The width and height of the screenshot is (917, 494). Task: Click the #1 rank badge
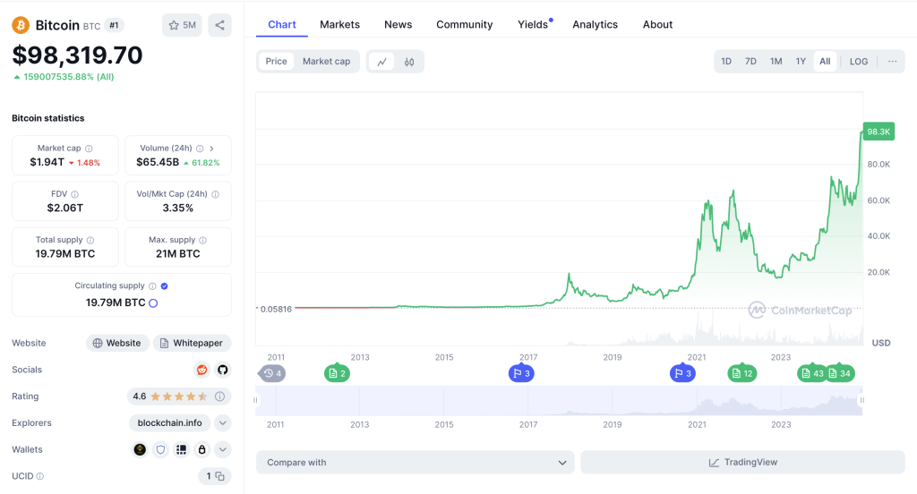point(114,25)
